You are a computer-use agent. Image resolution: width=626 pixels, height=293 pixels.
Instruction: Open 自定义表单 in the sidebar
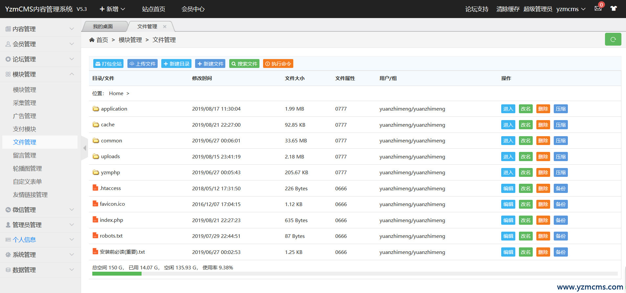click(28, 181)
